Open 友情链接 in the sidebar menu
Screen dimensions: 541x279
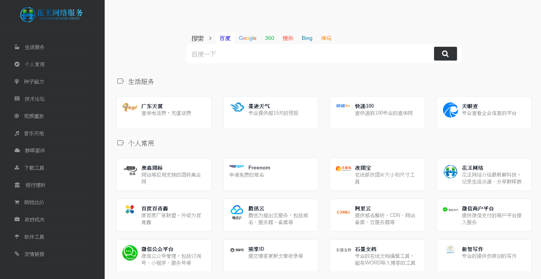click(x=35, y=254)
